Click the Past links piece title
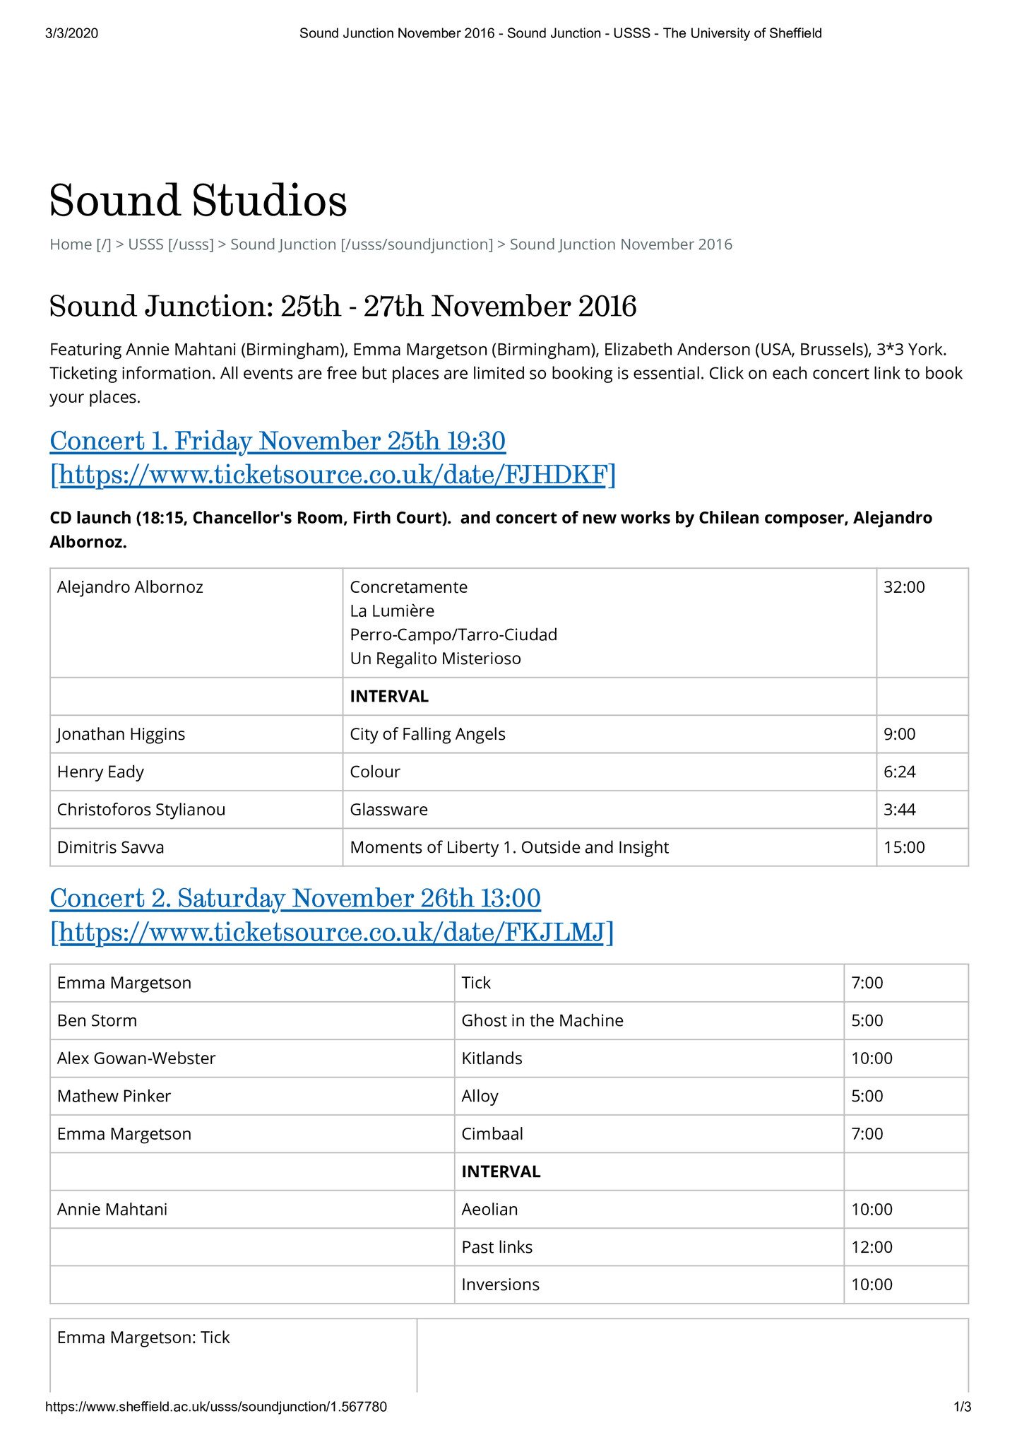This screenshot has height=1440, width=1017. 497,1247
